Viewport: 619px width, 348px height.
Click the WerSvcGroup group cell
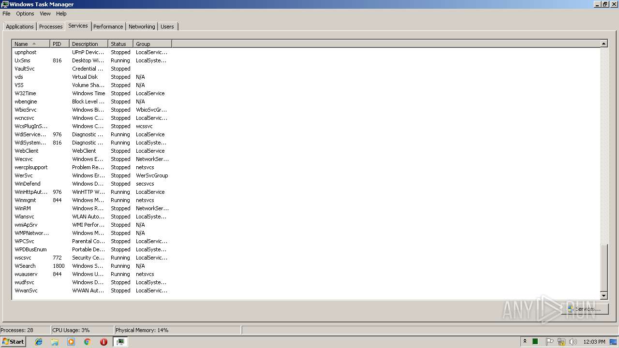click(x=152, y=175)
